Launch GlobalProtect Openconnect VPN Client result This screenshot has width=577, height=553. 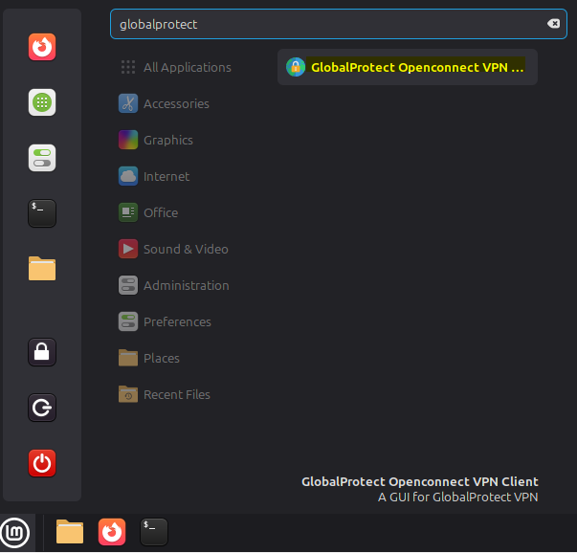tap(407, 67)
